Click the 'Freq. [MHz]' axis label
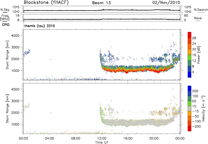Image resolution: width=208 pixels, height=144 pixels. [x=5, y=18]
